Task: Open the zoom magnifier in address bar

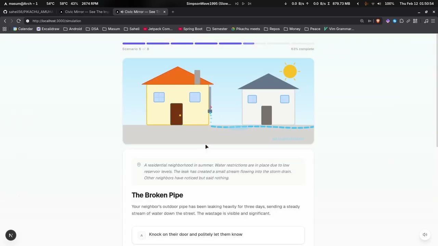Action: (x=362, y=21)
